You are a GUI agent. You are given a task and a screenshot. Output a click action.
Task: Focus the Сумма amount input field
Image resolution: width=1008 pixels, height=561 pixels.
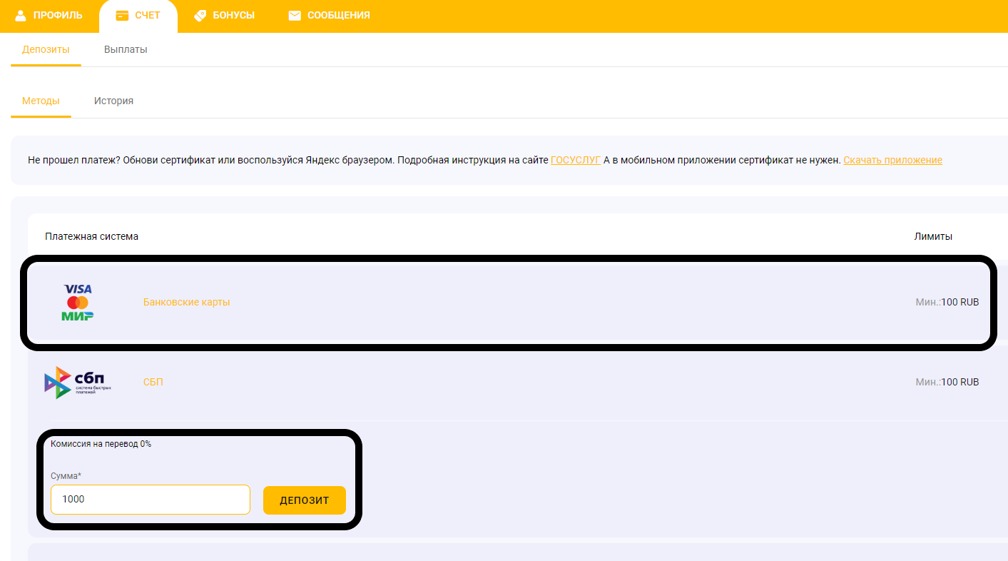[151, 500]
